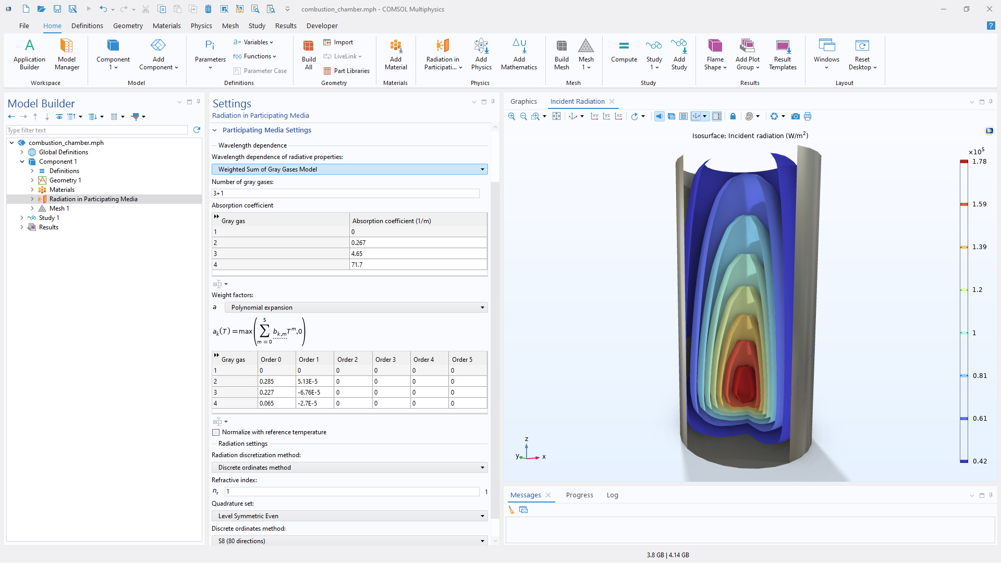
Task: Open Application Builder
Action: (x=29, y=54)
